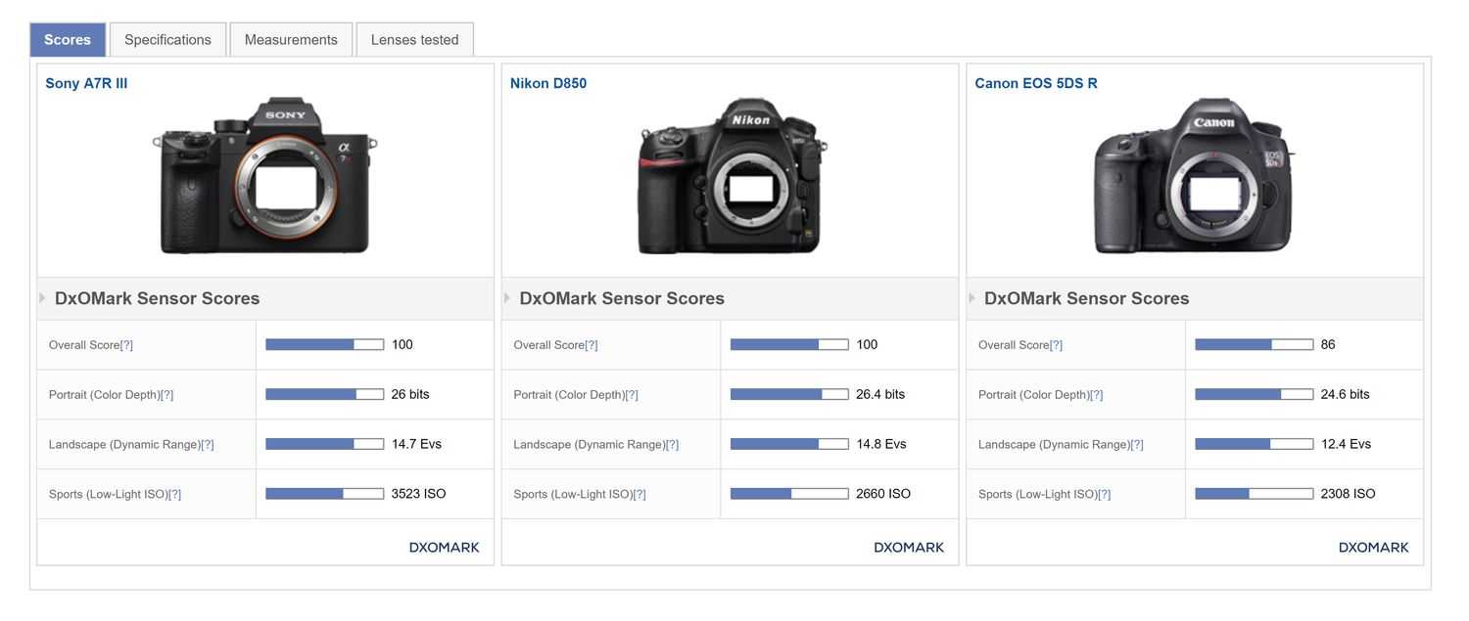Select the 14.8 Evs dynamic range value
The width and height of the screenshot is (1469, 621).
881,444
